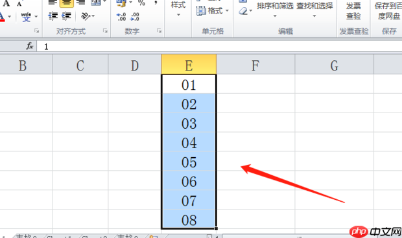Expand the wén phonetic options dropdown

(x=36, y=17)
